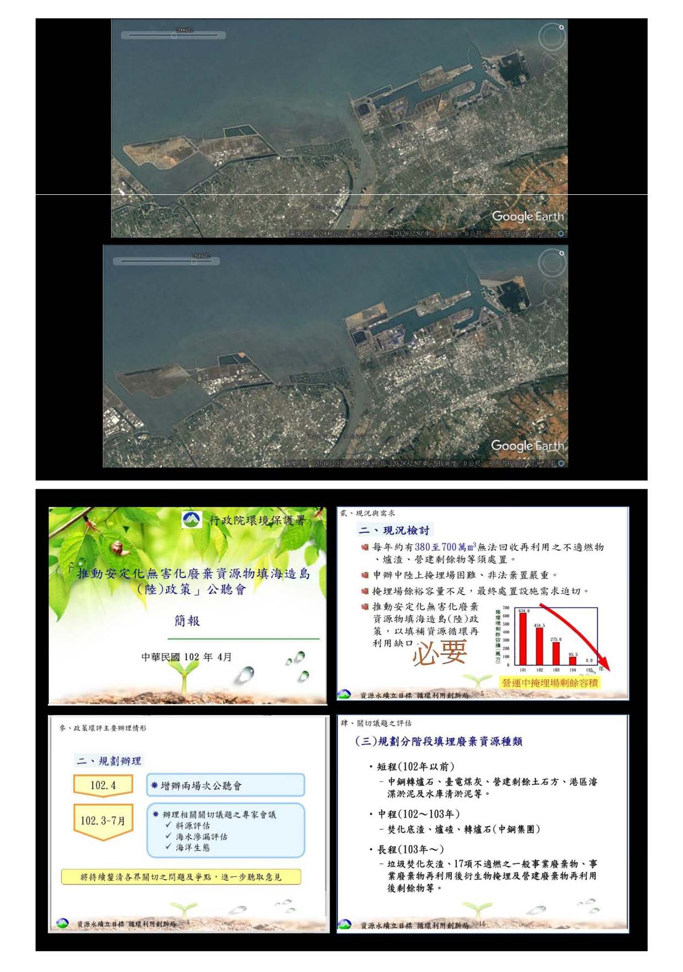This screenshot has height=972, width=683.
Task: Click the 二、現況檢討 heading
Action: point(394,530)
